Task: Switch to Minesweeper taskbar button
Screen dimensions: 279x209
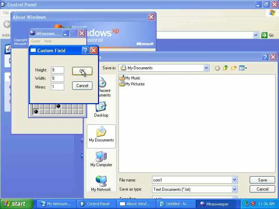Action: tap(216, 204)
